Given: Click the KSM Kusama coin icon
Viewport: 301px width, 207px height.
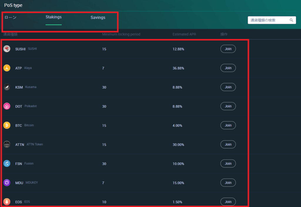Looking at the screenshot, I should [7, 87].
